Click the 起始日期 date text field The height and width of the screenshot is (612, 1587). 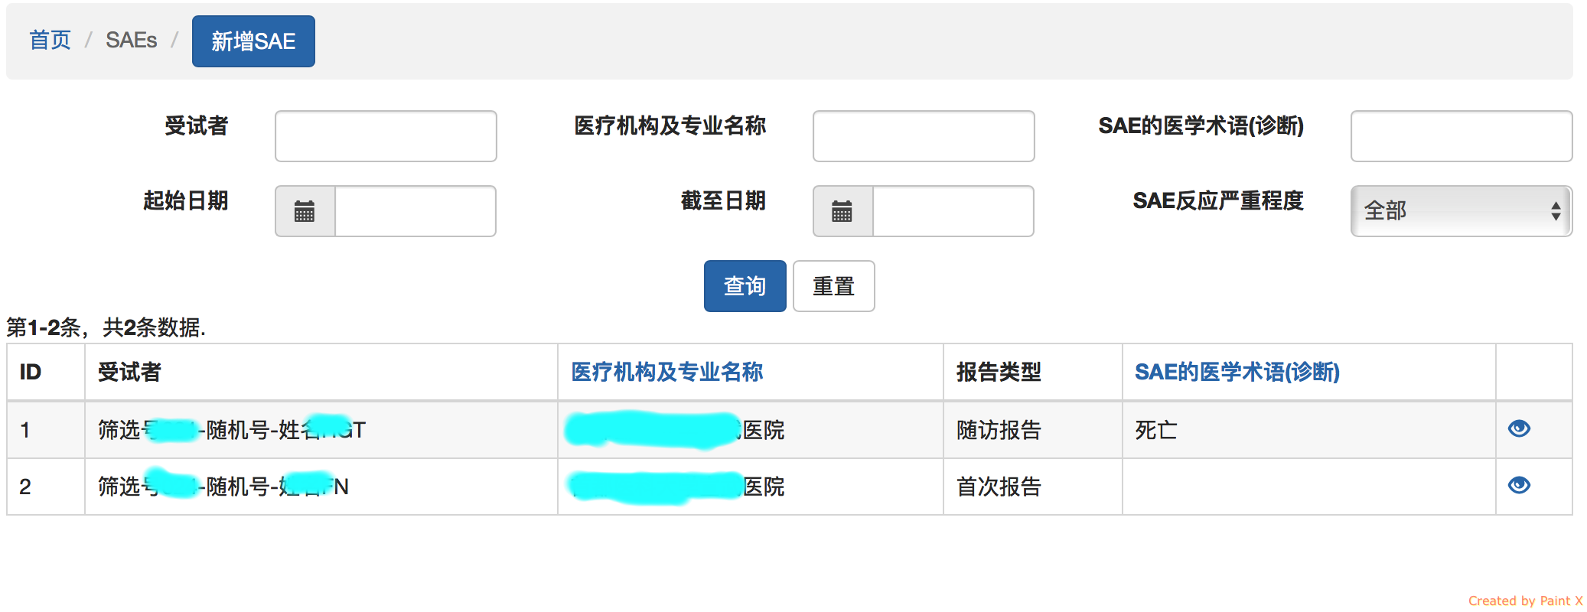coord(415,211)
